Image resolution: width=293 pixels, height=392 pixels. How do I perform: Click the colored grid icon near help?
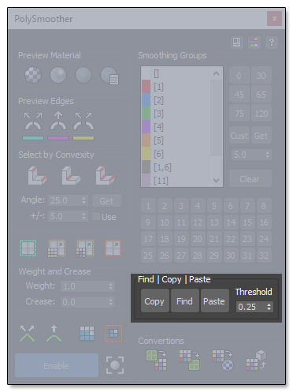point(254,42)
